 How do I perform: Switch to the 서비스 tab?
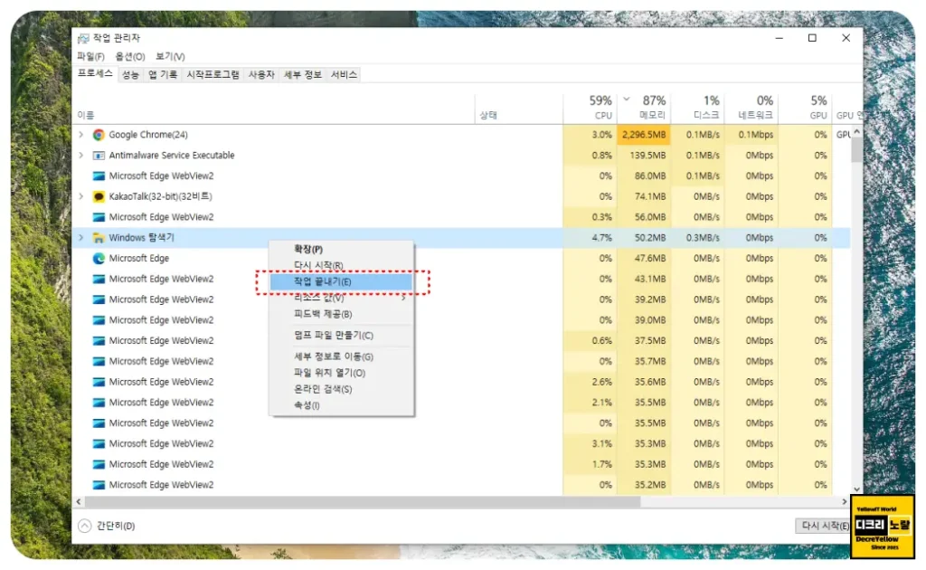tap(344, 74)
